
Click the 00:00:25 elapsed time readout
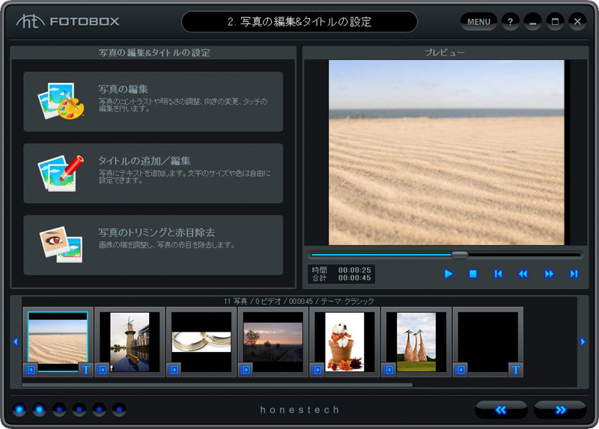(x=354, y=270)
